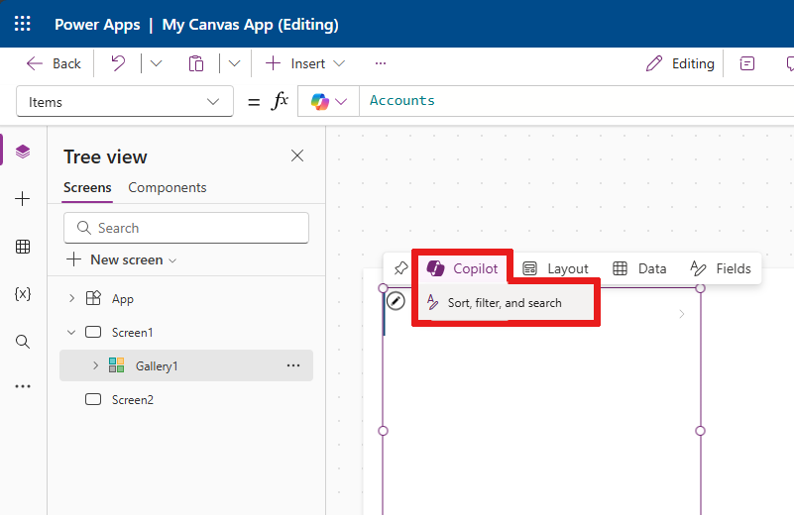
Task: Click the gallery edit pencil icon
Action: [396, 301]
